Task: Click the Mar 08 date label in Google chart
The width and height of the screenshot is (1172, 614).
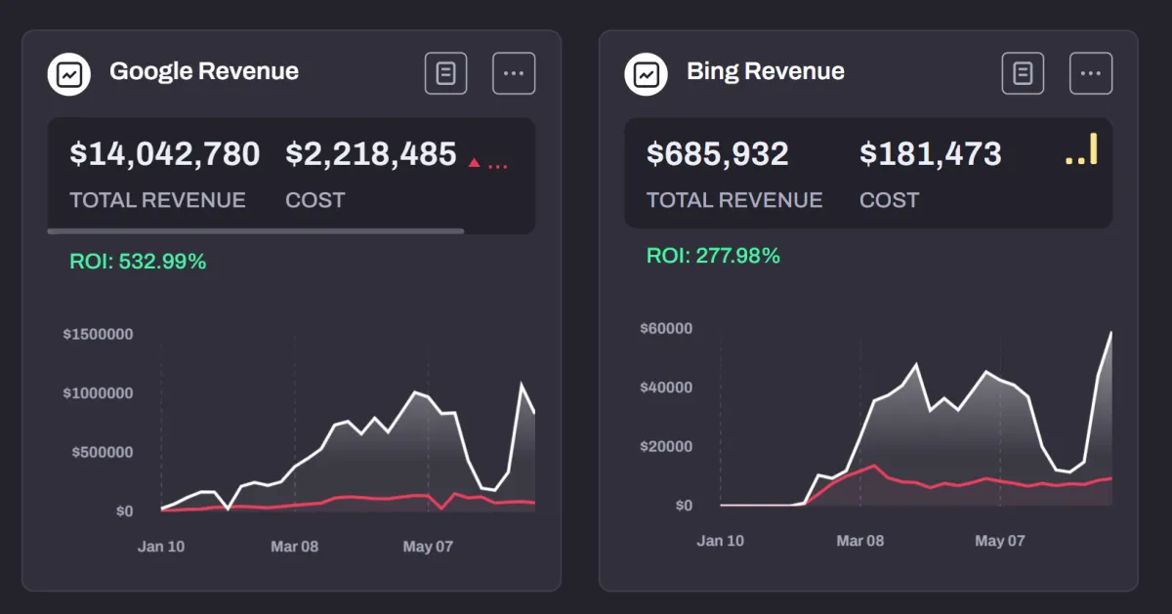Action: click(x=295, y=547)
